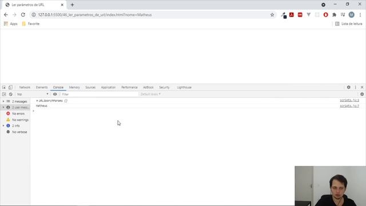Switch to the Application tab
The height and width of the screenshot is (206, 366).
108,88
